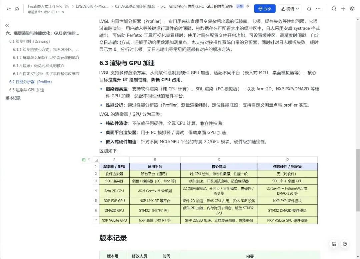Jump to 6.1.1 outline item
Viewport: 360px width, 259px height.
click(x=46, y=49)
